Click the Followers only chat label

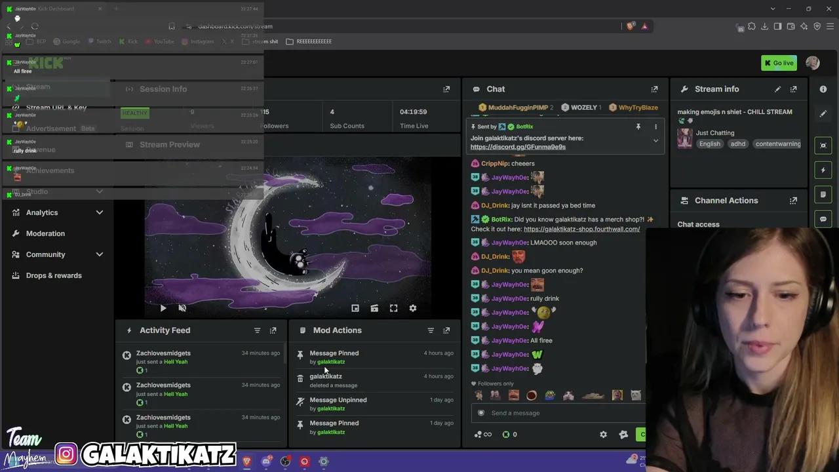click(x=492, y=383)
